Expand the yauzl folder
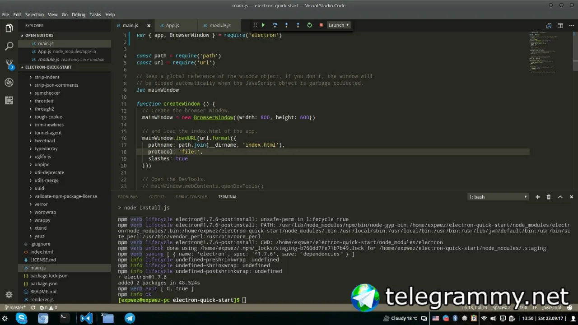Viewport: 578px width, 325px height. tap(65, 236)
